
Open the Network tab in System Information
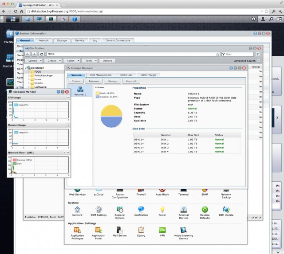(43, 40)
